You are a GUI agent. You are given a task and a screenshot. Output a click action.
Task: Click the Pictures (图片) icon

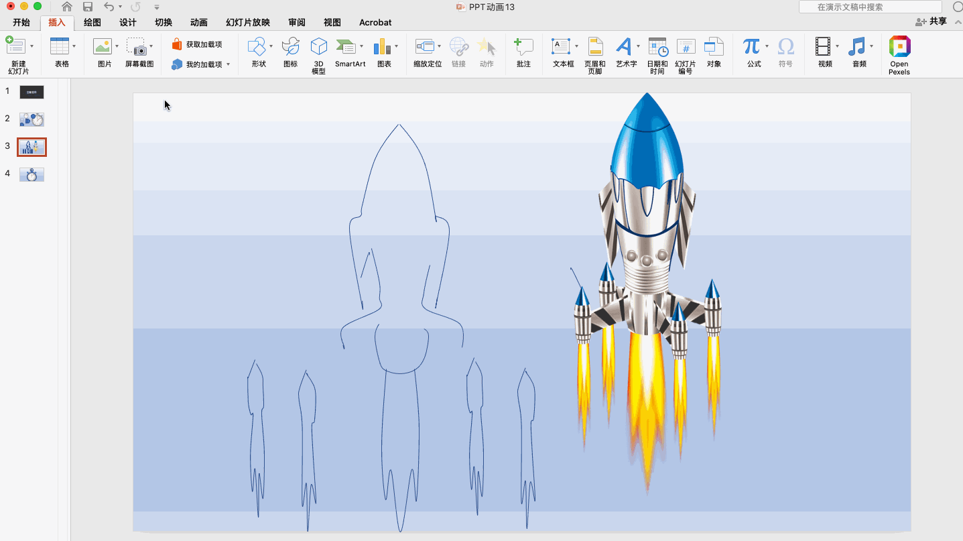pyautogui.click(x=103, y=46)
